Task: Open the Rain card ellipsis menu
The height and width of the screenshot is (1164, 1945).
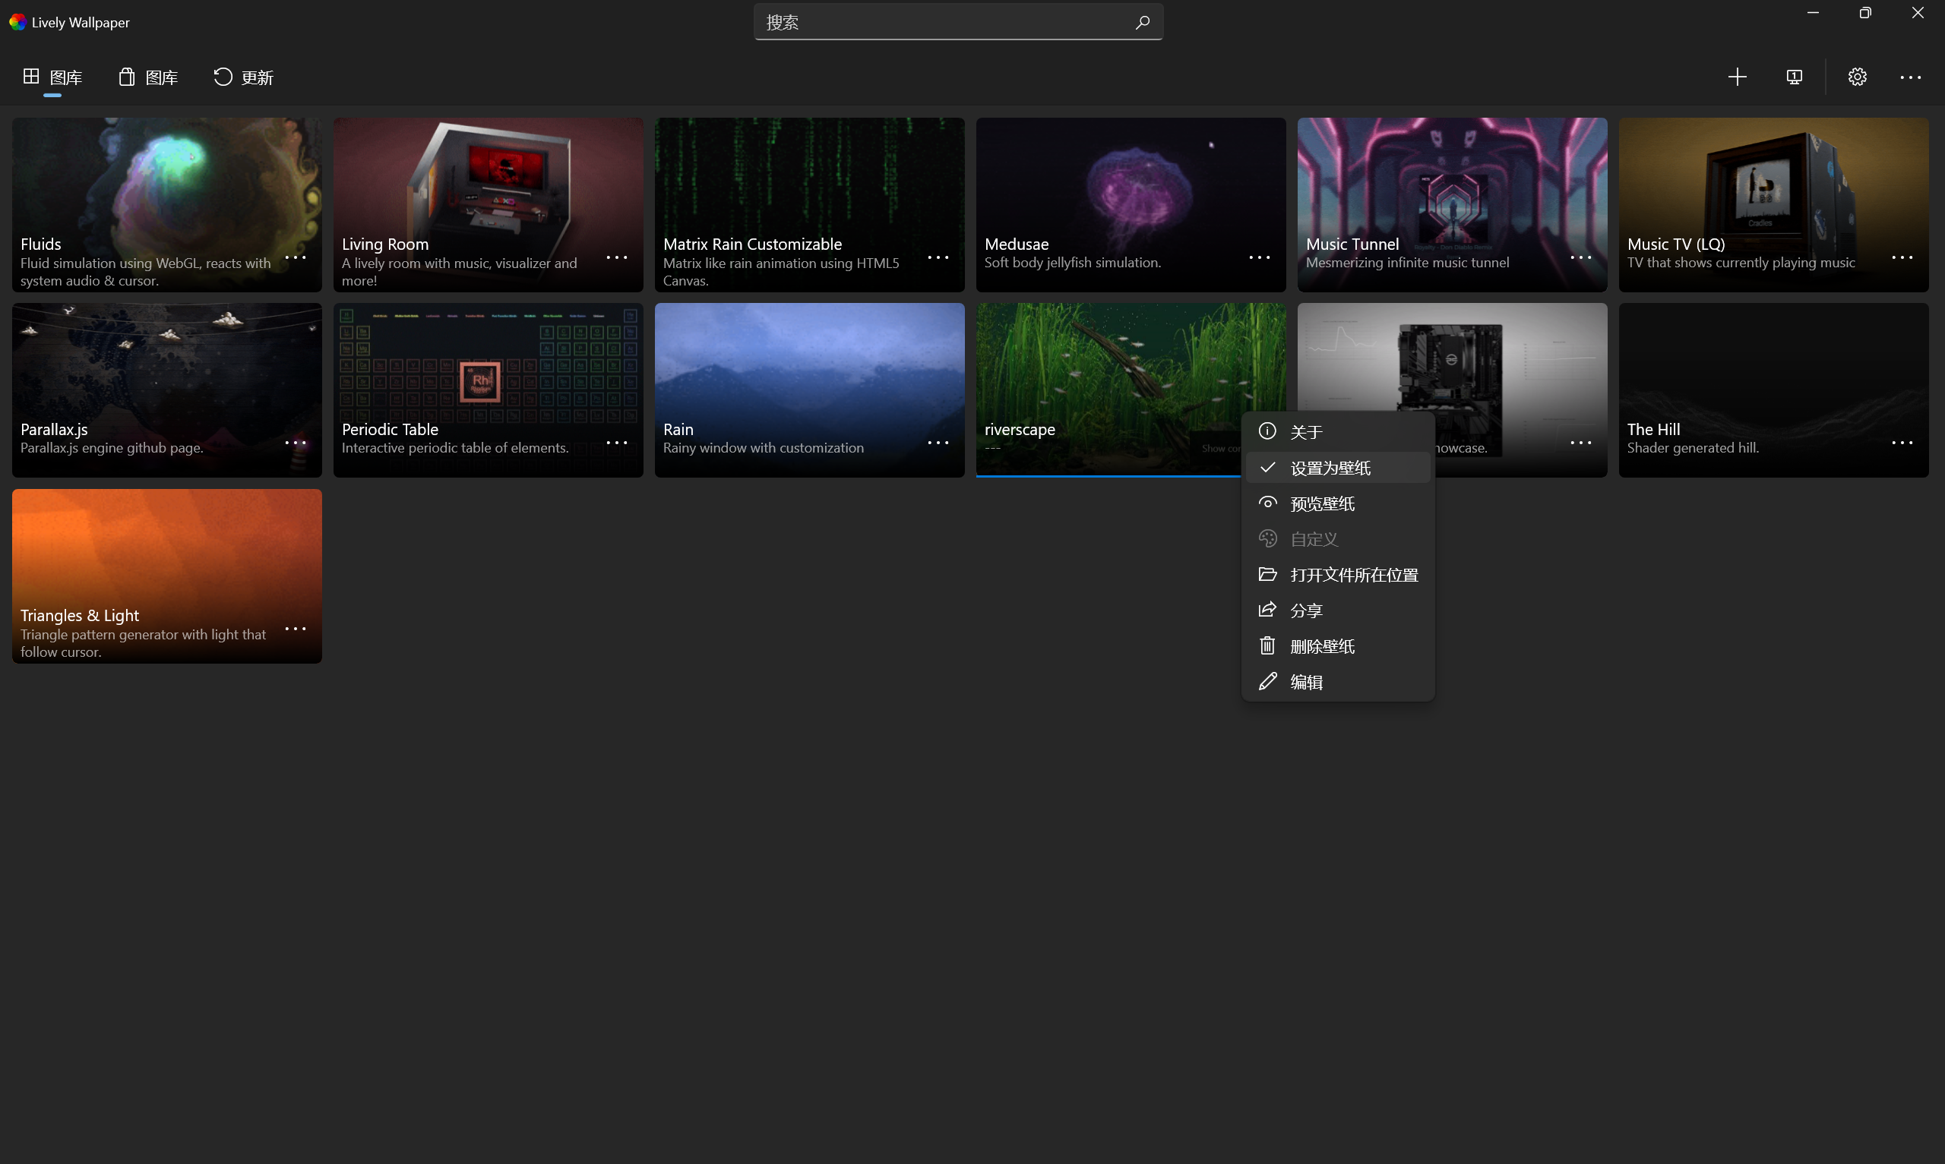Action: coord(938,443)
